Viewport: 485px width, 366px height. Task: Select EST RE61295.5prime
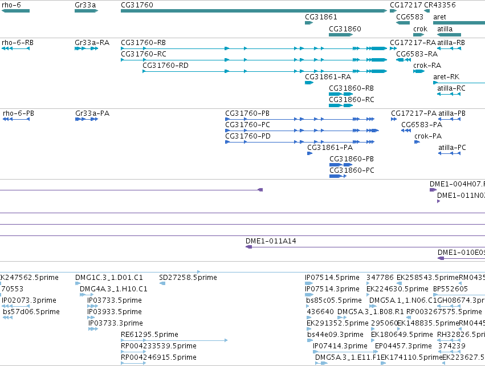tap(149, 335)
